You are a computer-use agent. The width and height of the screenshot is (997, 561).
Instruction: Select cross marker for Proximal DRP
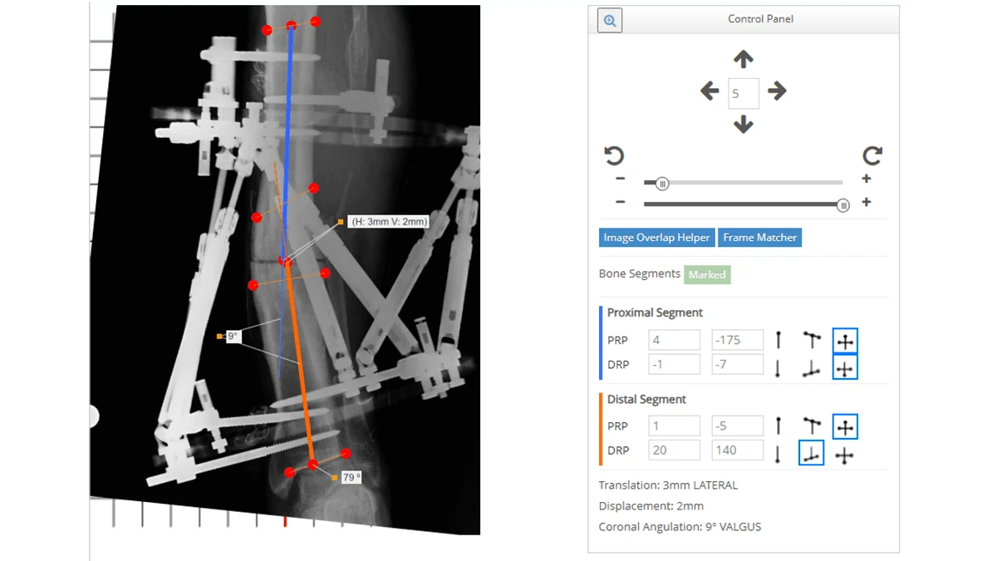tap(845, 367)
